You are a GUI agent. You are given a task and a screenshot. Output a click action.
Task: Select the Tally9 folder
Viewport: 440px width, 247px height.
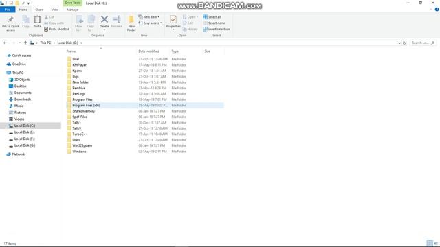point(76,128)
